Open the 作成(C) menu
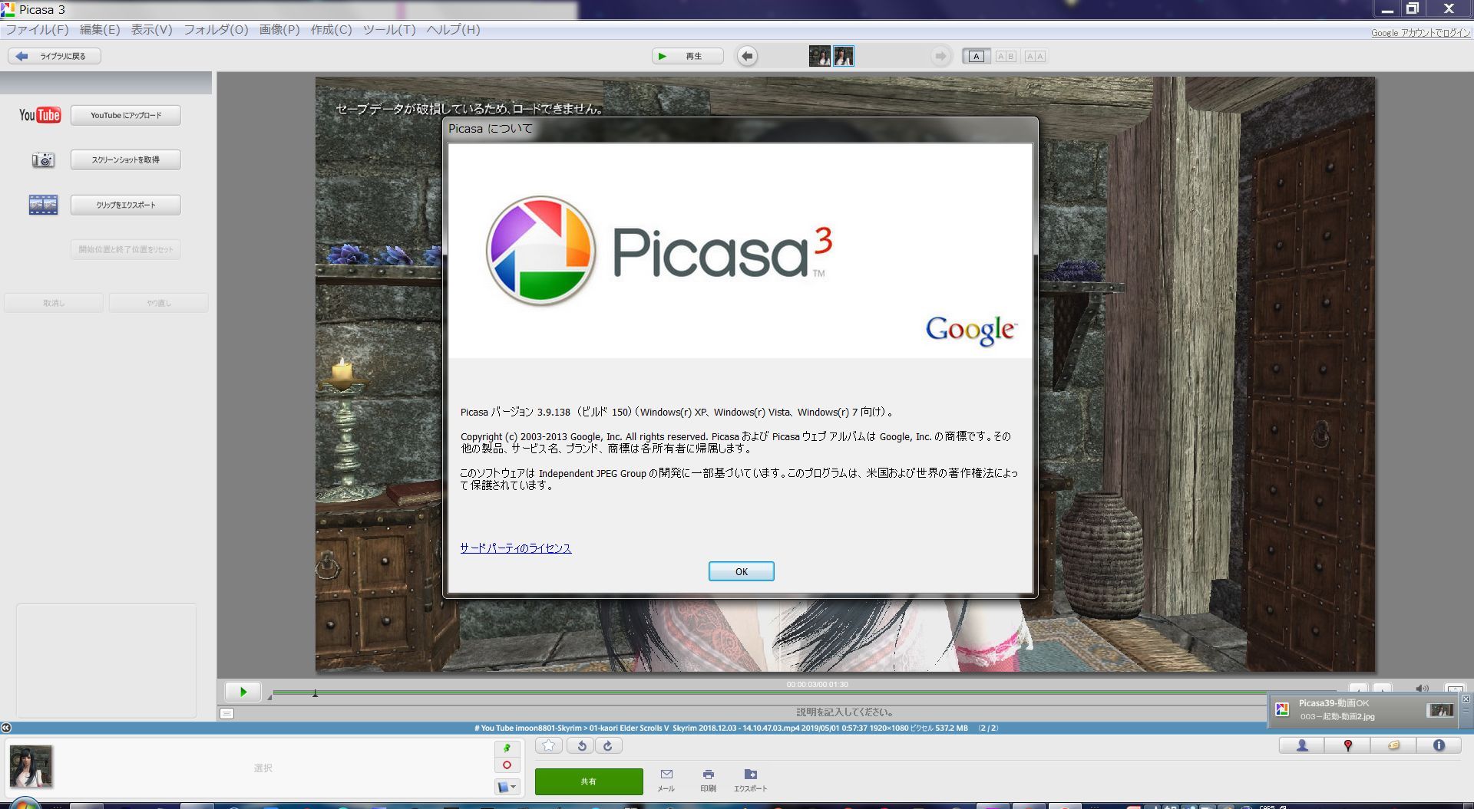 click(331, 30)
